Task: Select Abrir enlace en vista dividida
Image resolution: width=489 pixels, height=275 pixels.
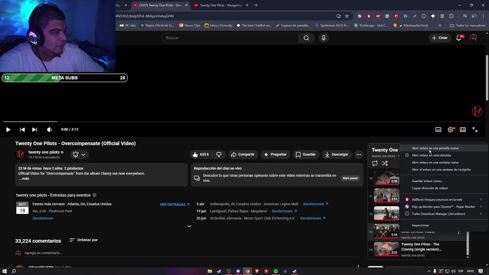Action: [444, 155]
